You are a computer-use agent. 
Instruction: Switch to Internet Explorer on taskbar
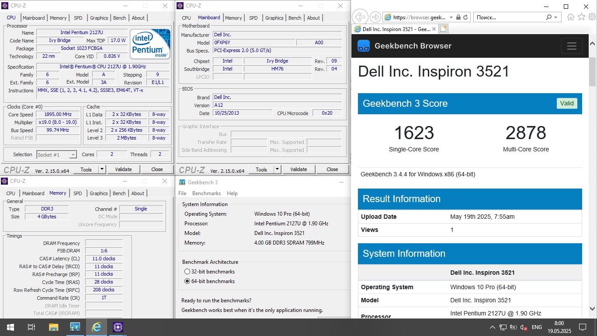click(96, 327)
